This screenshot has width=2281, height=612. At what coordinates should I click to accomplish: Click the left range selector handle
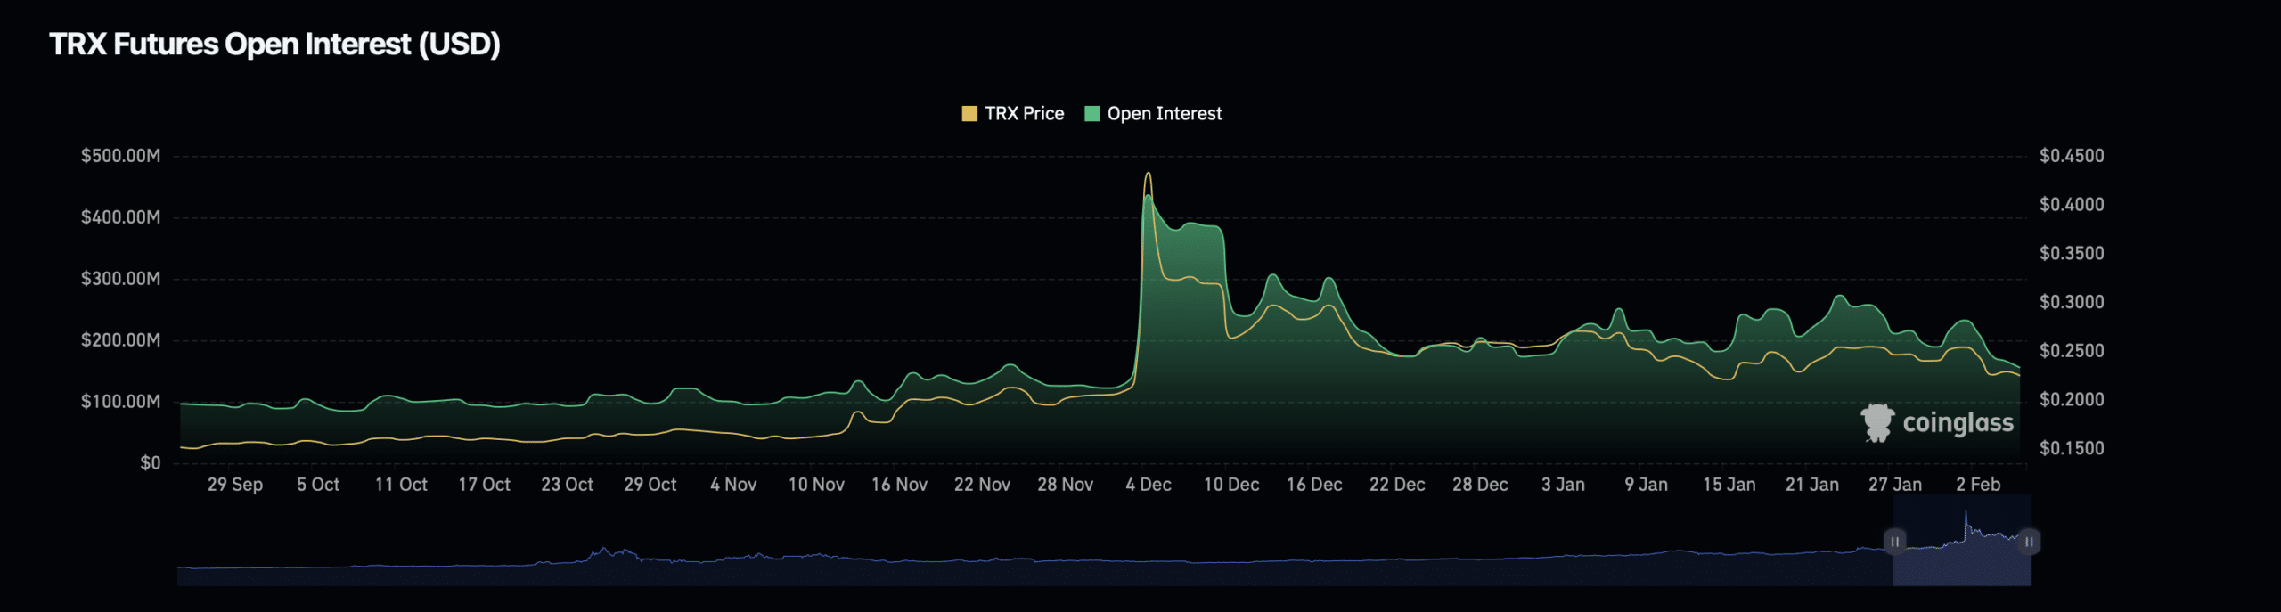(x=1894, y=542)
